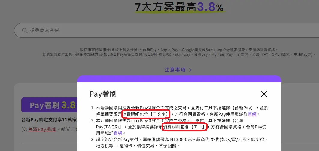Click the text 消費明細包含【Ｔ－】

coord(184,127)
